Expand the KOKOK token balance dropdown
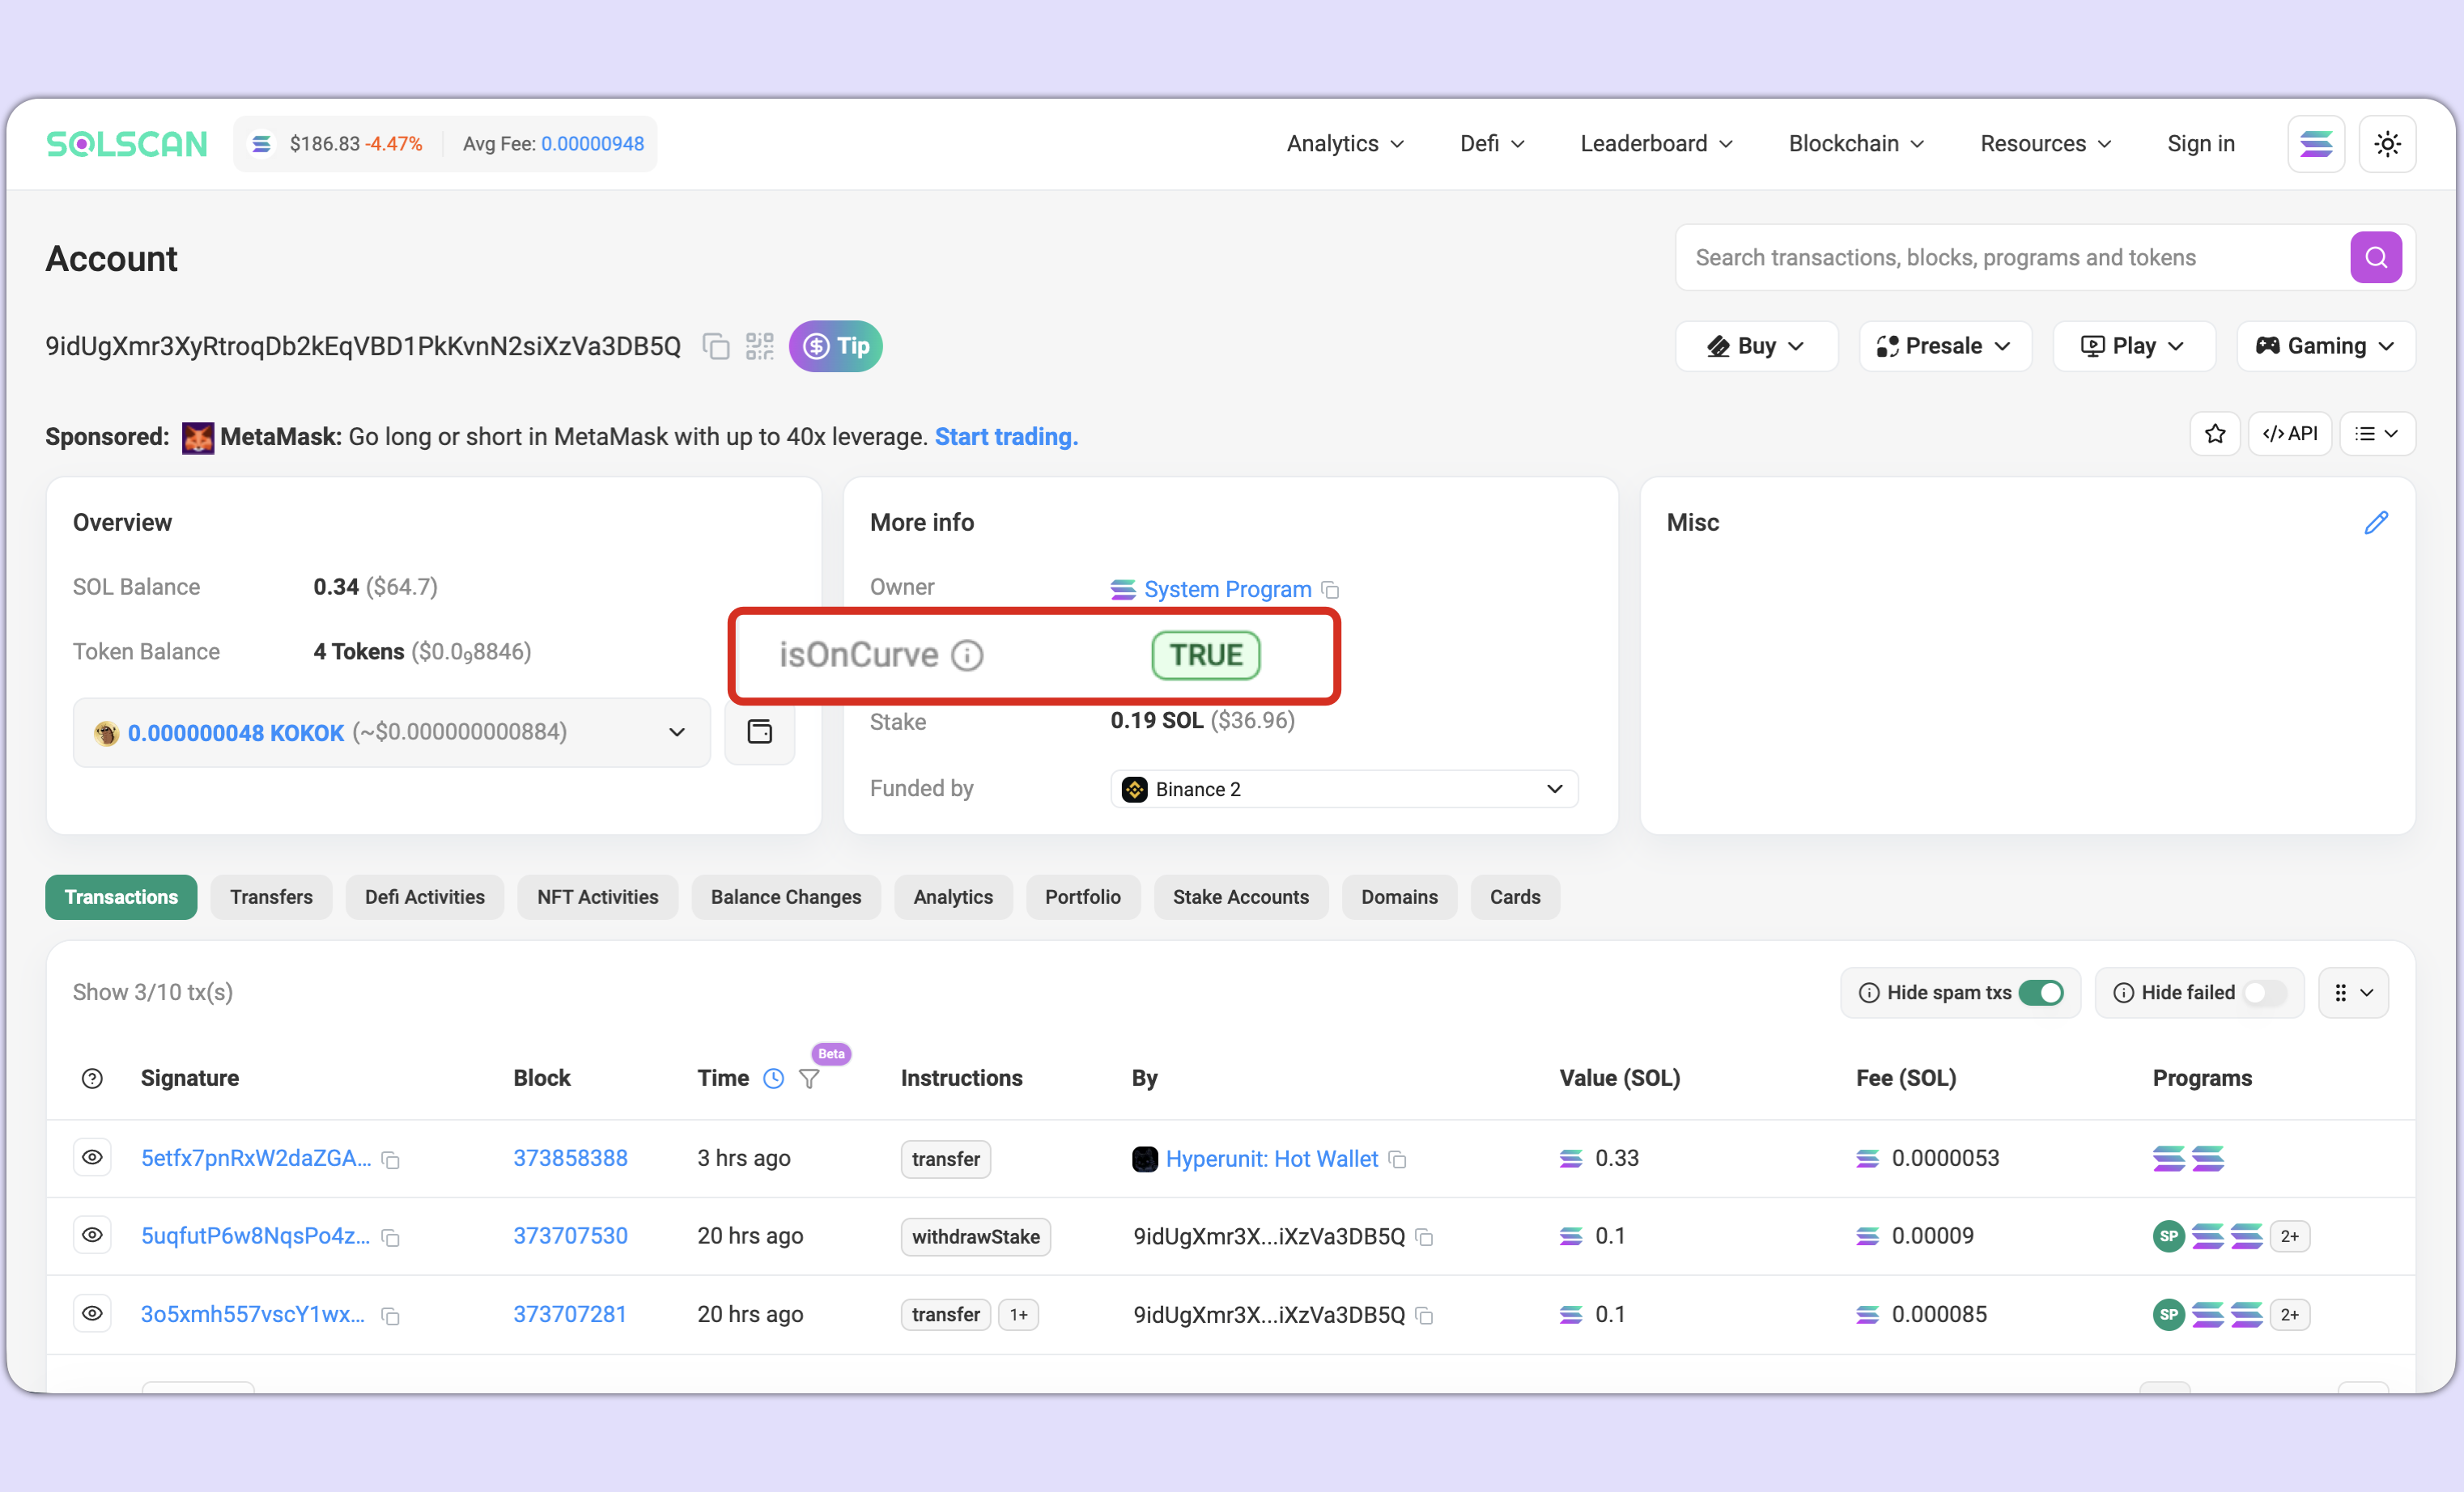 click(676, 732)
